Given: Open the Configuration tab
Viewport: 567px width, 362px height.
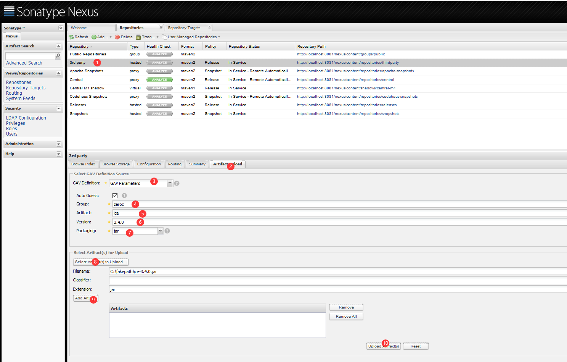Looking at the screenshot, I should tap(149, 164).
